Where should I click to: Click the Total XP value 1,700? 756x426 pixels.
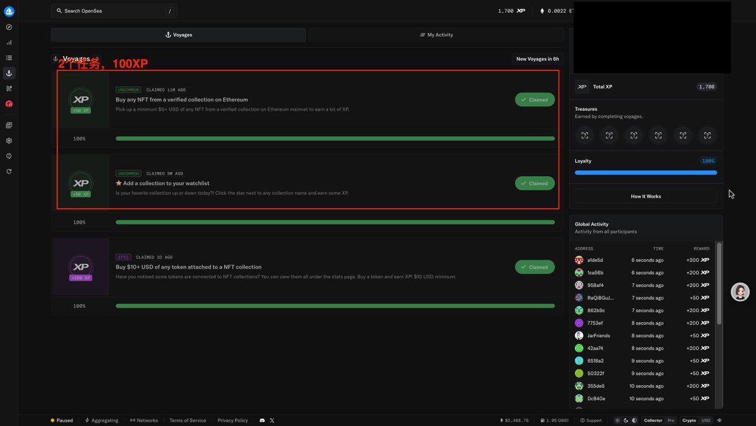pyautogui.click(x=707, y=87)
